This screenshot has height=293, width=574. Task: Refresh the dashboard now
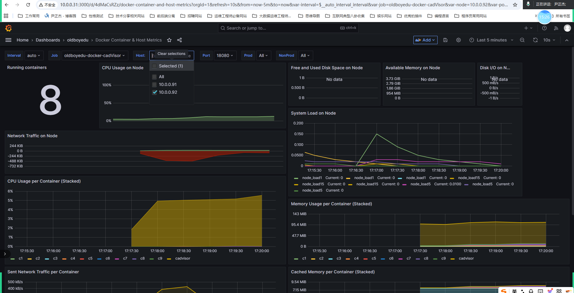tap(535, 40)
